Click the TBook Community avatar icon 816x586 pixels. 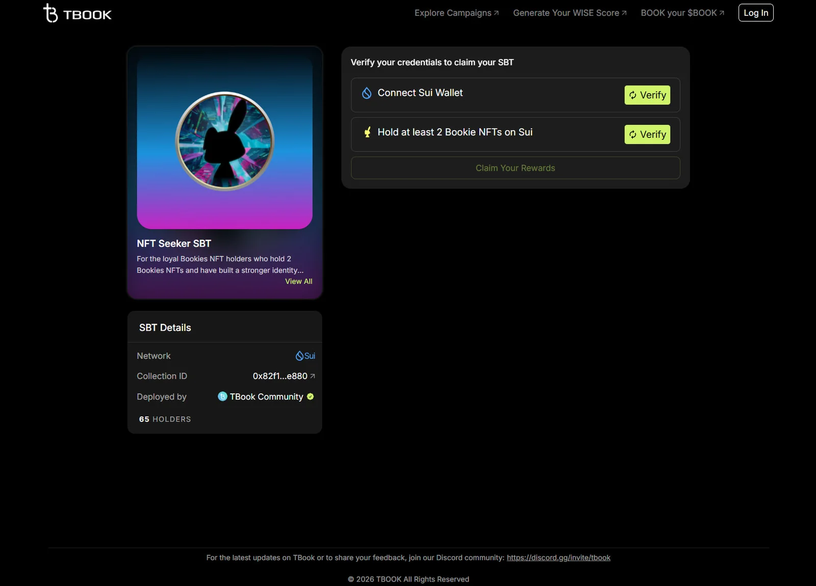click(x=222, y=396)
